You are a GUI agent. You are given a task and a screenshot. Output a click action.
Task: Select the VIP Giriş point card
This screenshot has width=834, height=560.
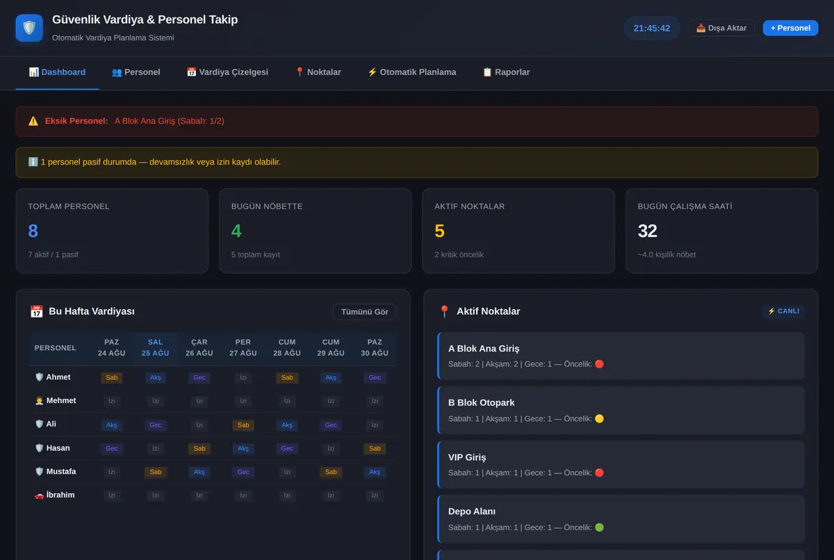pyautogui.click(x=621, y=464)
